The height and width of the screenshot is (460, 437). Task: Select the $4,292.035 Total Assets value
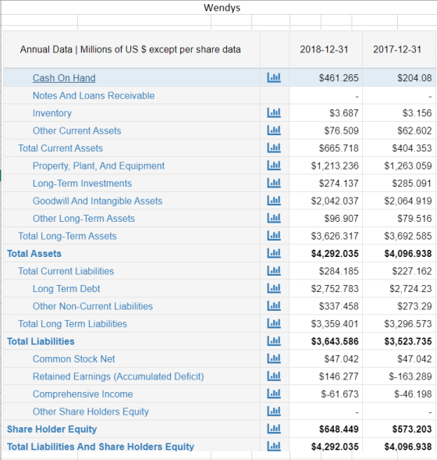pos(325,254)
